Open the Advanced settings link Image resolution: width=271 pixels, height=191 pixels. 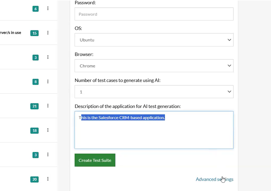(214, 179)
